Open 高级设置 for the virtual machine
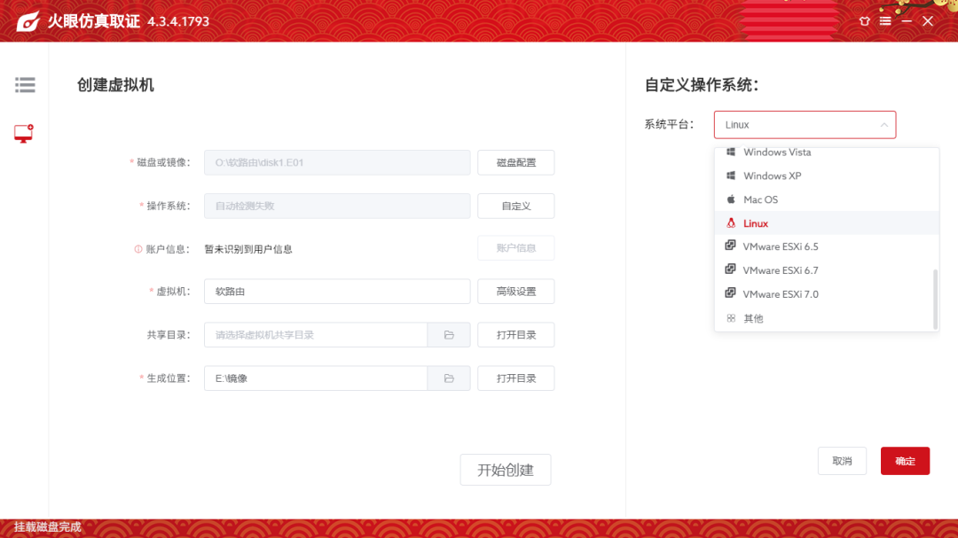This screenshot has height=538, width=958. coord(516,292)
